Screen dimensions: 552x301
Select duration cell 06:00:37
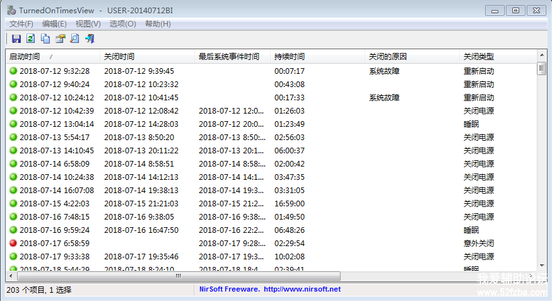[x=290, y=151]
